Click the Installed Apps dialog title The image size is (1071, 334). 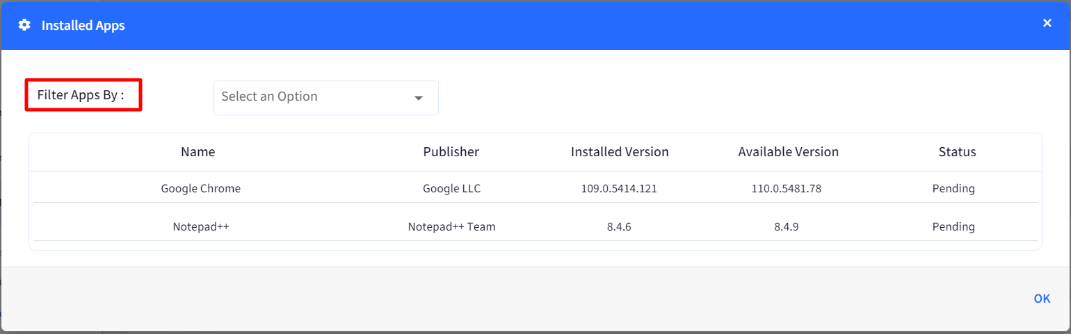pyautogui.click(x=83, y=26)
